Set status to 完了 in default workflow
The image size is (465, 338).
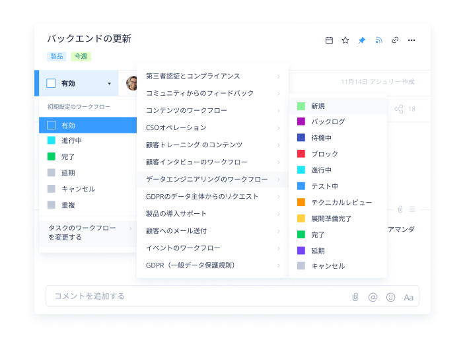(88, 156)
